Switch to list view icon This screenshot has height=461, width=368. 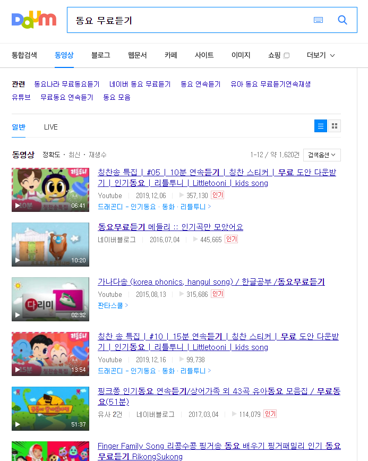coord(321,126)
